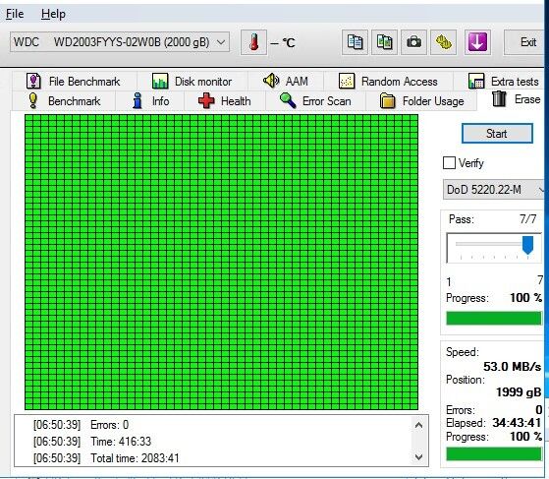Open the Disk monitor tab
Viewport: 549px width, 479px height.
point(192,82)
